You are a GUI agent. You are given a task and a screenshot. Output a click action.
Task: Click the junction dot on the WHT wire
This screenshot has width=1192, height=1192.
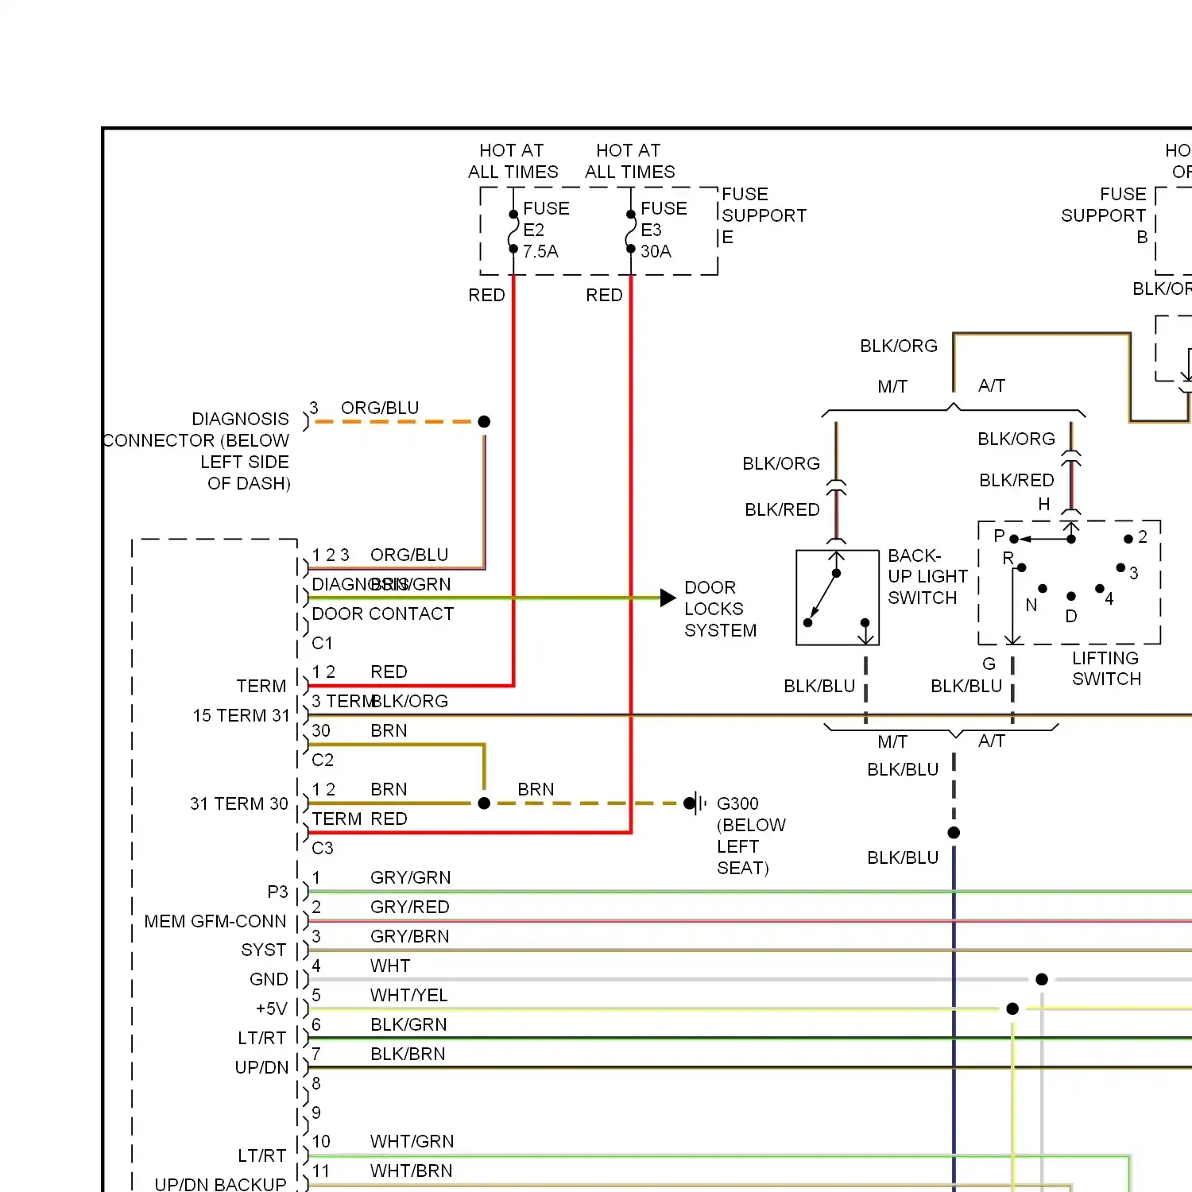(1042, 979)
